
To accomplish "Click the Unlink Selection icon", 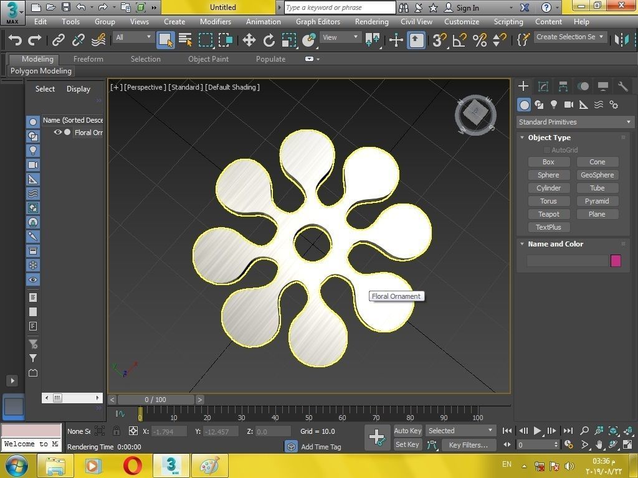I will (78, 39).
